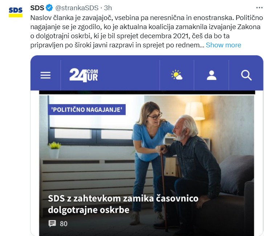The width and height of the screenshot is (264, 236).
Task: Click the dark strip below the header
Action: click(x=147, y=93)
